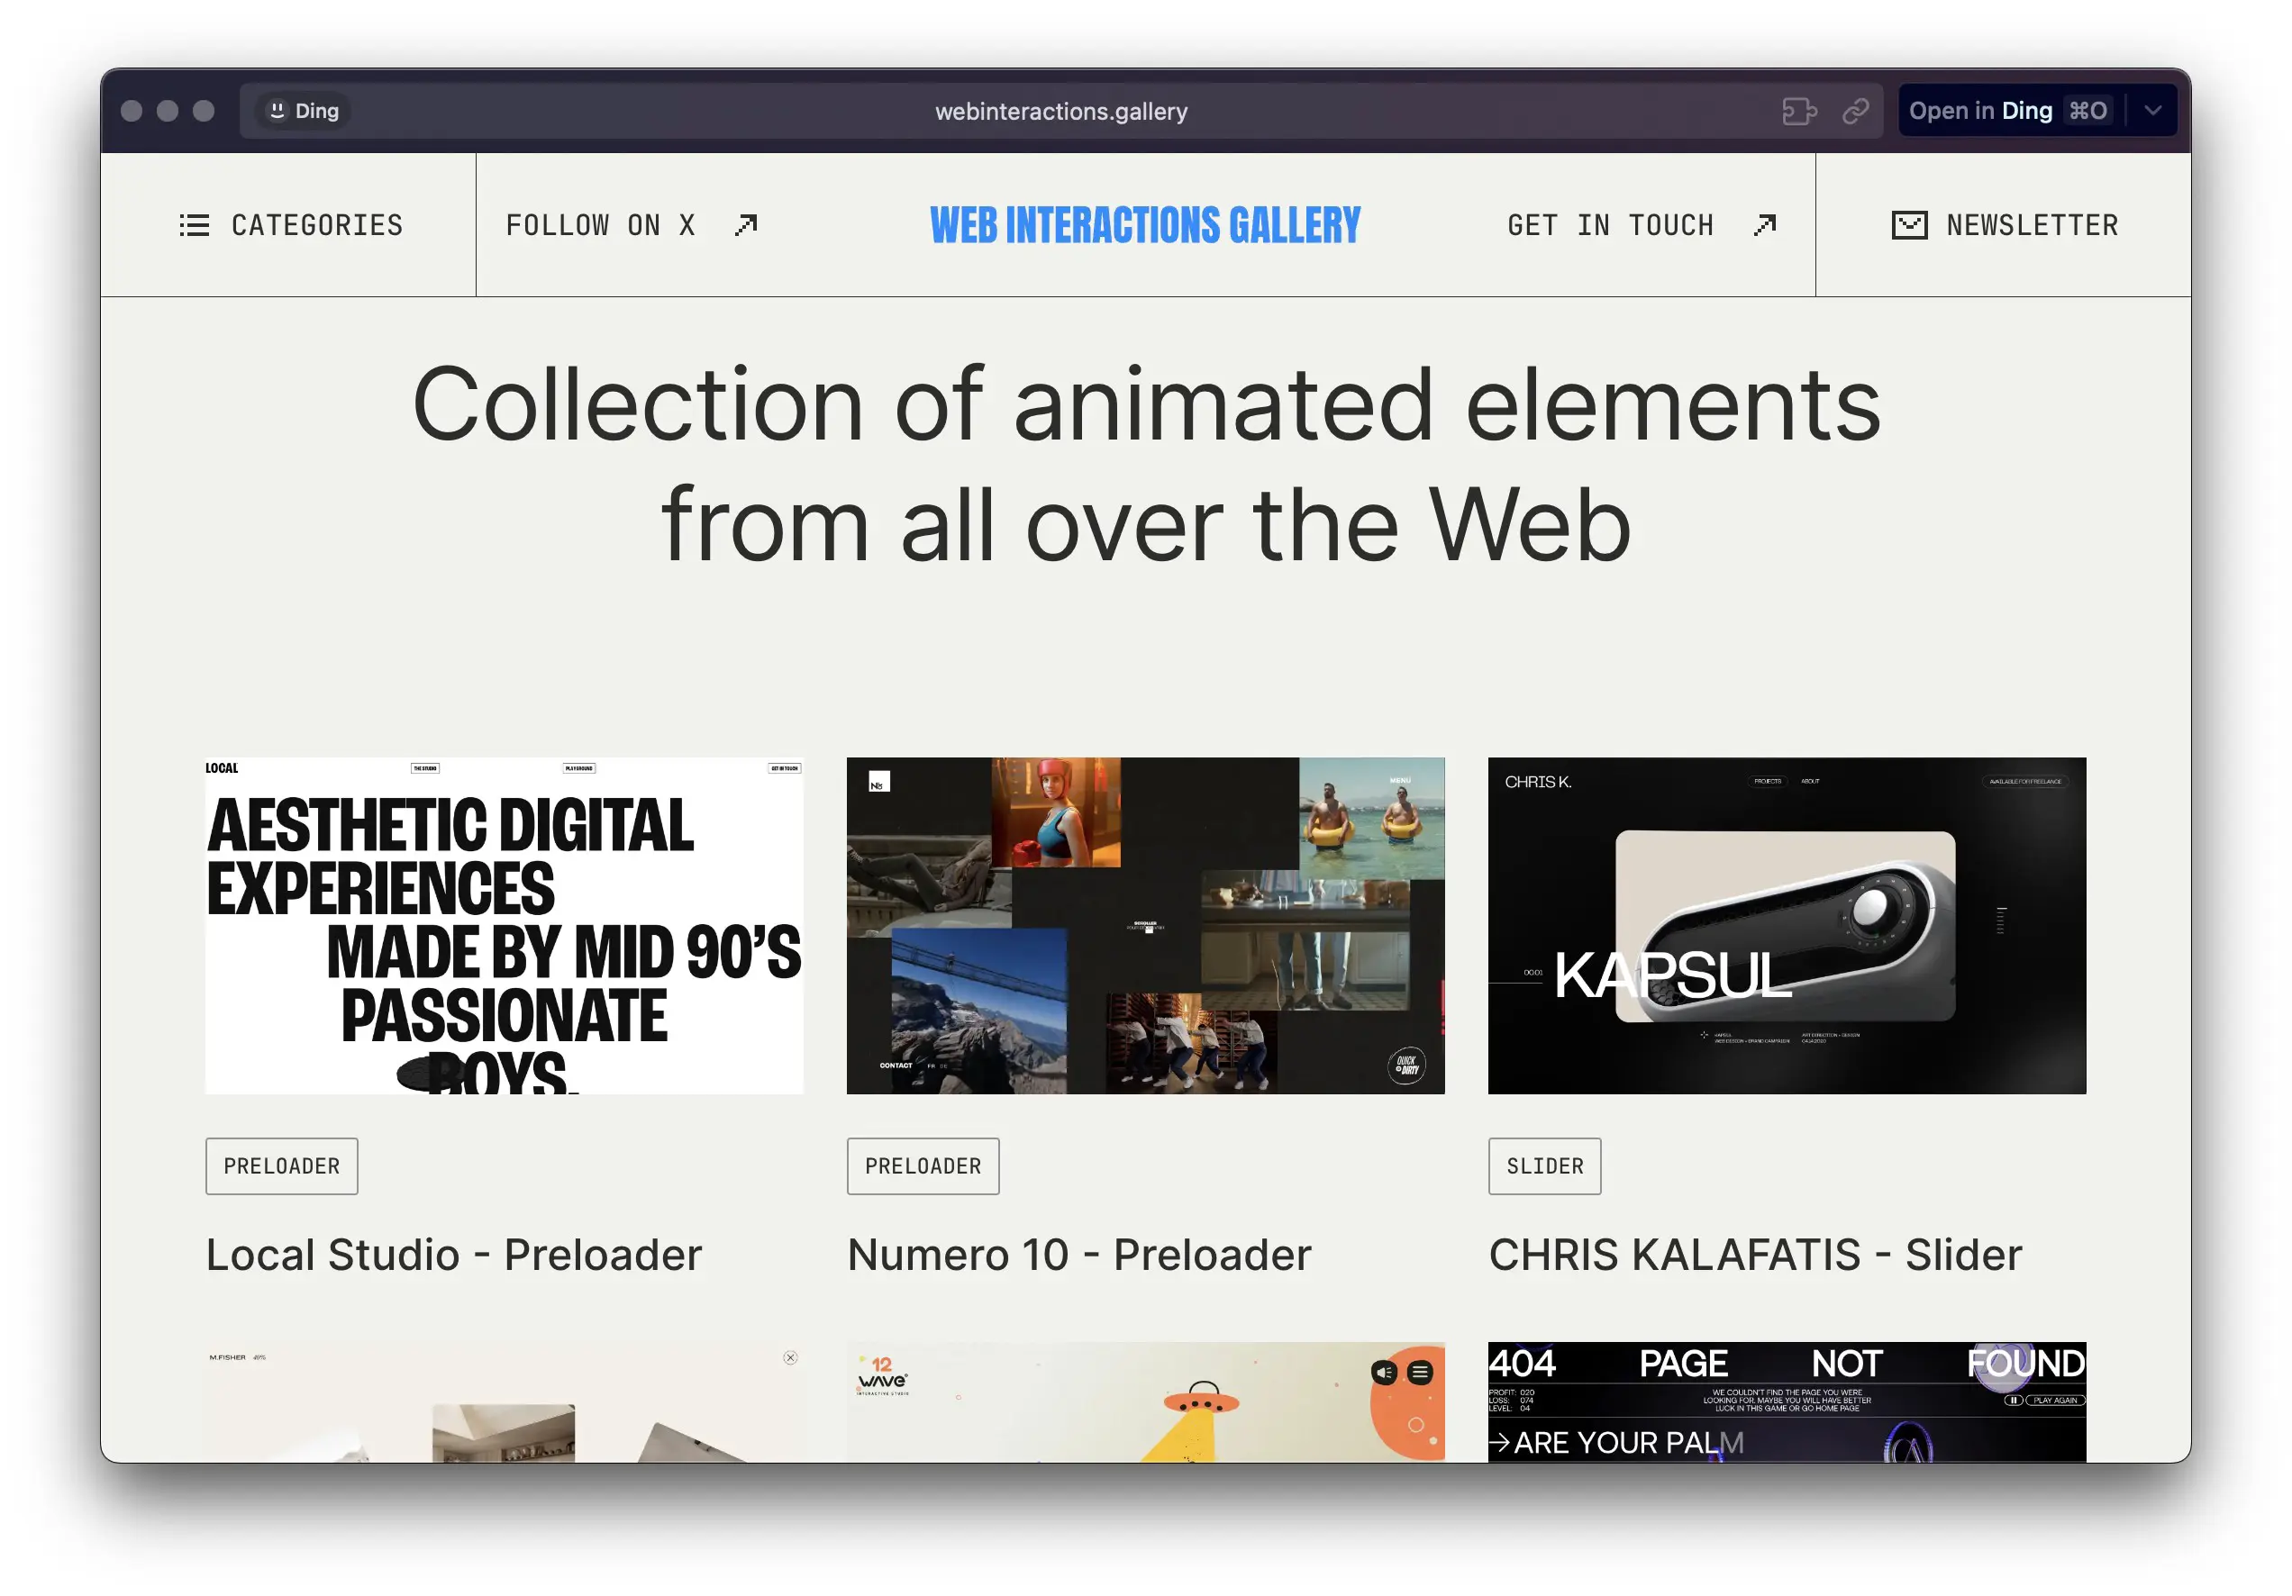Open the extensions puzzle icon
The height and width of the screenshot is (1596, 2292).
click(x=1799, y=111)
